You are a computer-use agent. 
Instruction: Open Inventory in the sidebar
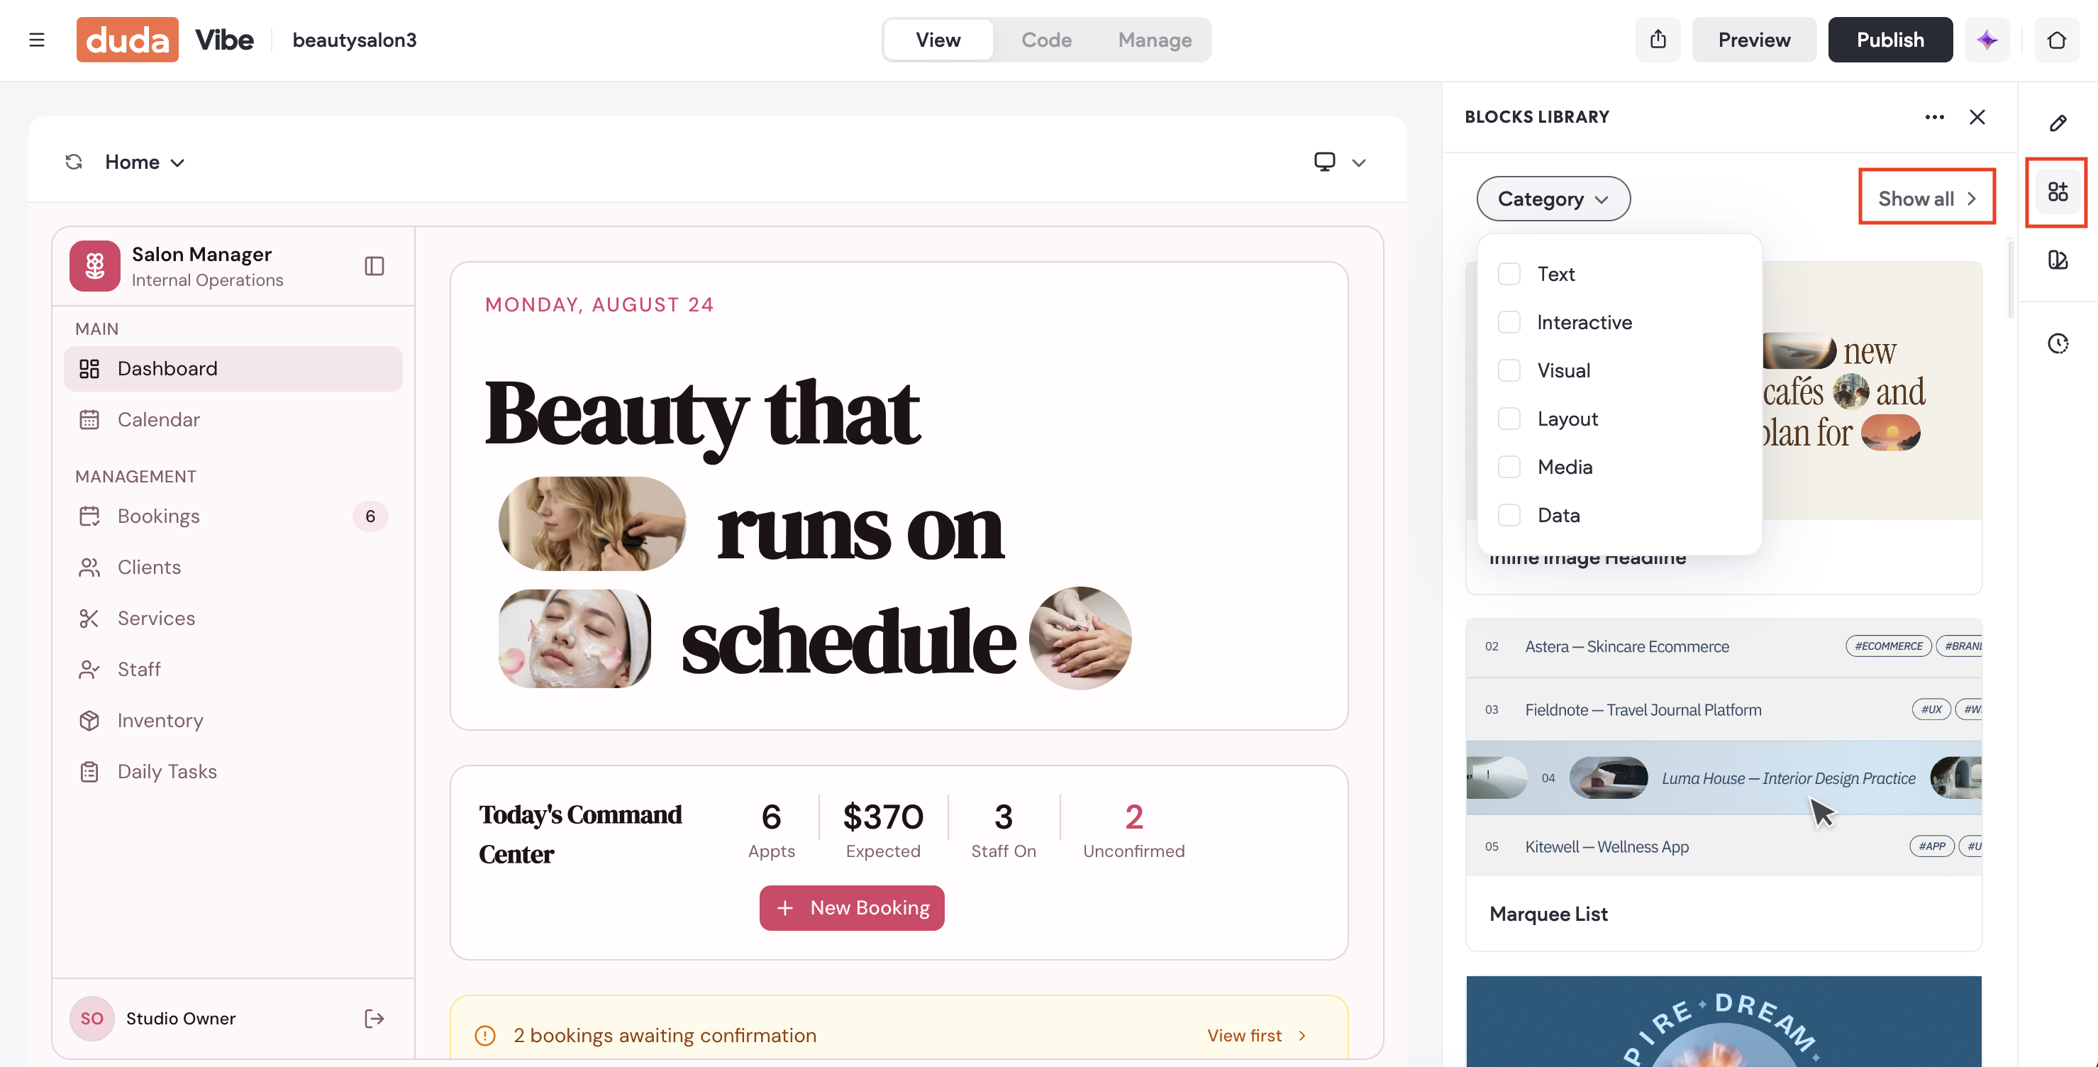coord(233,721)
